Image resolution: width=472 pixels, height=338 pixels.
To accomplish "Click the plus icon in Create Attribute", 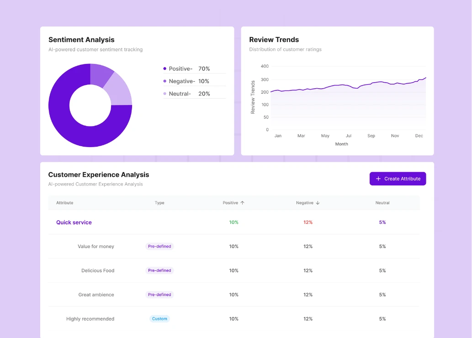I will pyautogui.click(x=378, y=179).
